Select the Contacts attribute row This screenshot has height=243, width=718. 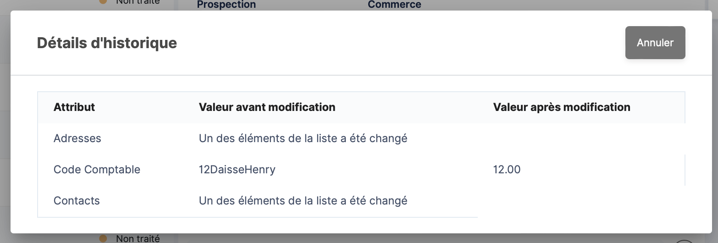(x=77, y=201)
